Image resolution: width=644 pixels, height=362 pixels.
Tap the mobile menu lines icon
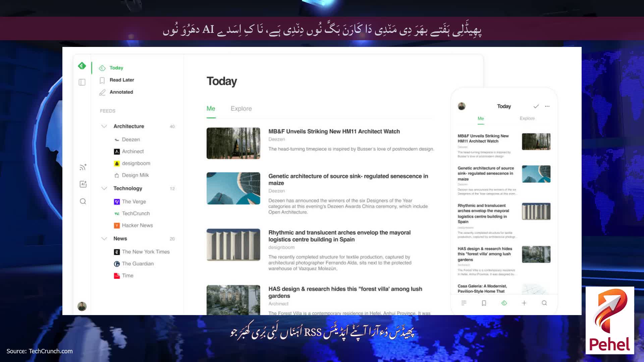pyautogui.click(x=464, y=303)
